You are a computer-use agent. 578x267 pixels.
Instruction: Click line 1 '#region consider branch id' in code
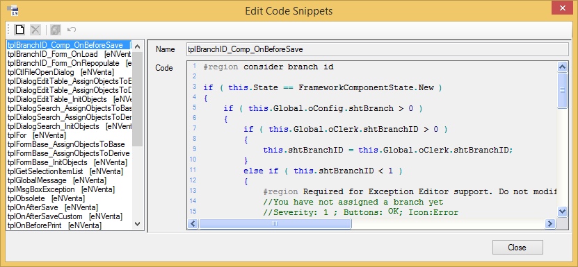[268, 67]
